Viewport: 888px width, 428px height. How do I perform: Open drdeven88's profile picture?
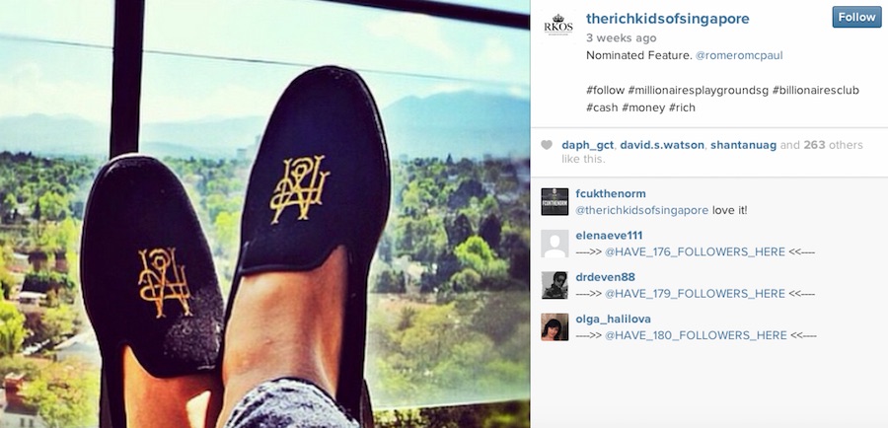click(555, 285)
